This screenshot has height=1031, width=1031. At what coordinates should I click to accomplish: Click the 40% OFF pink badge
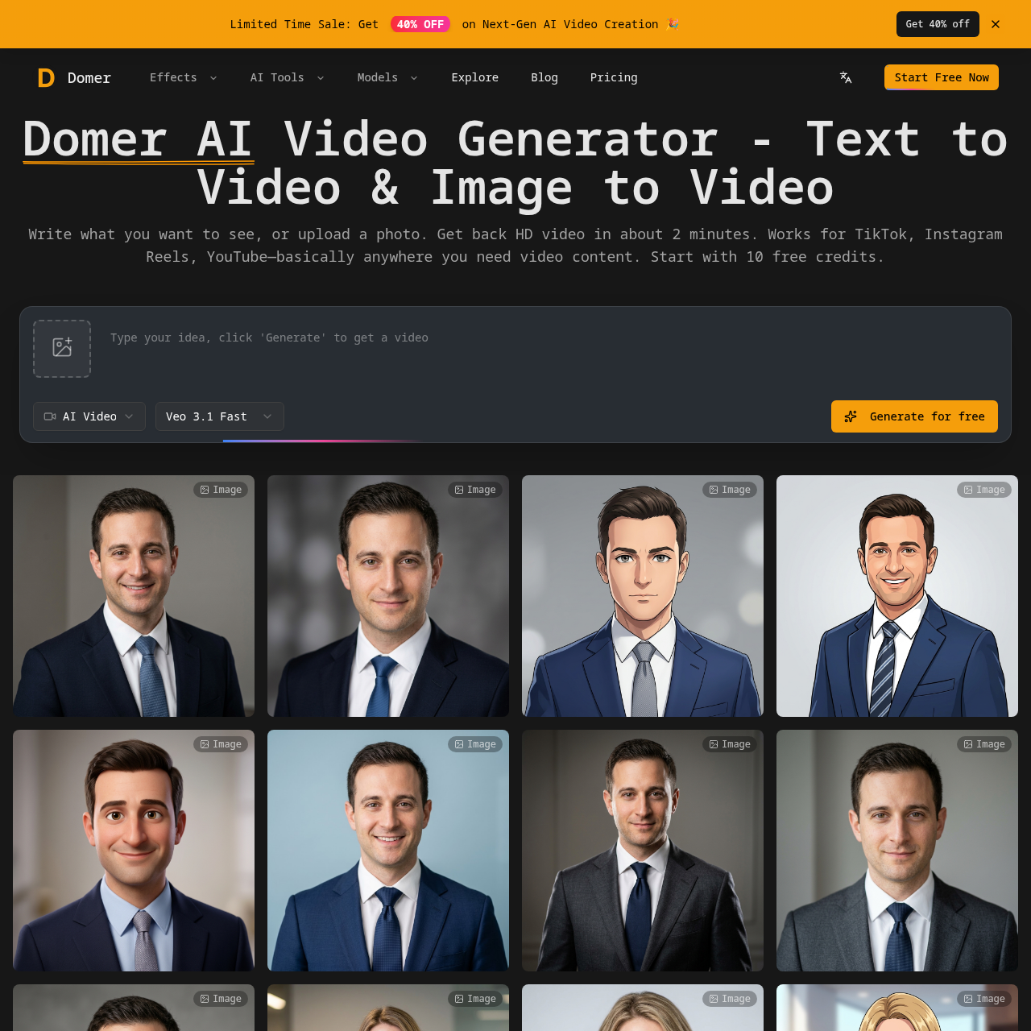420,24
